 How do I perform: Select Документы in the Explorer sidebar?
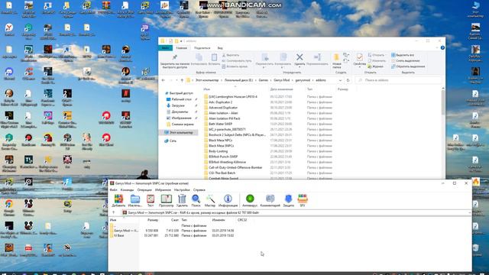[x=177, y=112]
